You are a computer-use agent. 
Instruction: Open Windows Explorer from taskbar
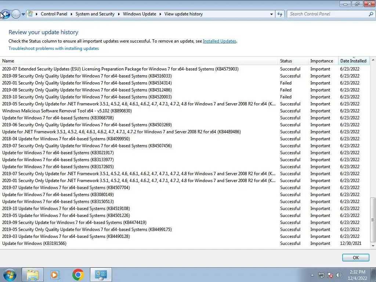tap(33, 275)
